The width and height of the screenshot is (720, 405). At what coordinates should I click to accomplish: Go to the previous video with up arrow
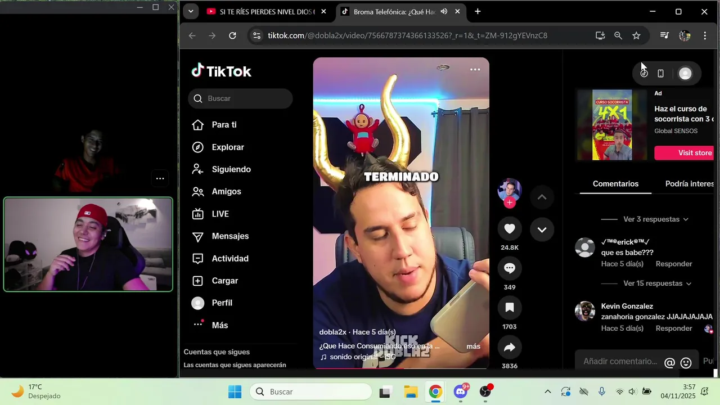(x=542, y=197)
